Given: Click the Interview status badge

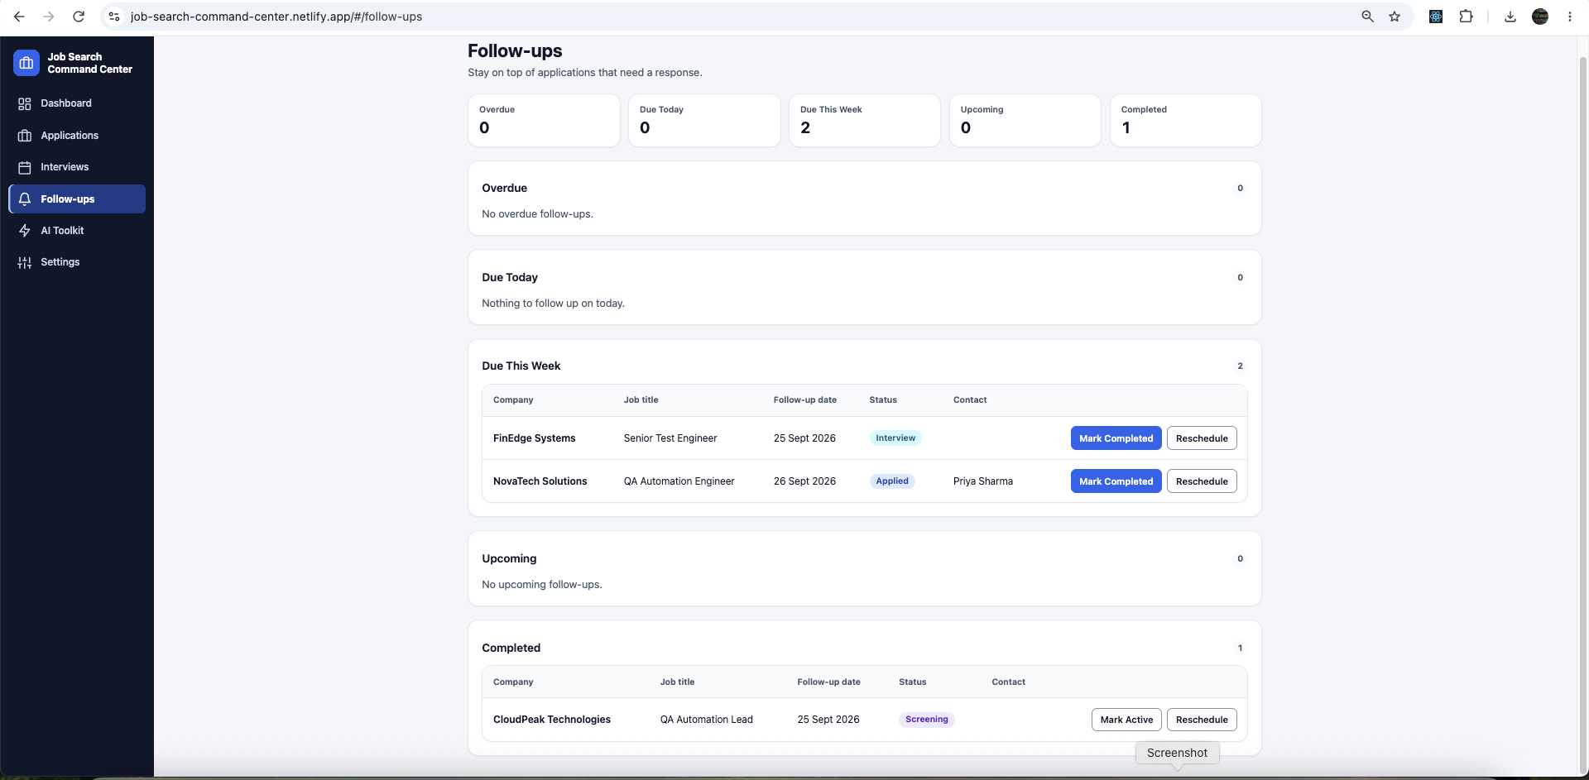Looking at the screenshot, I should pyautogui.click(x=895, y=438).
